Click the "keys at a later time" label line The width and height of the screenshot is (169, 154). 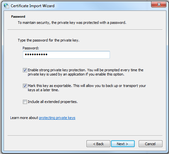click(x=43, y=90)
